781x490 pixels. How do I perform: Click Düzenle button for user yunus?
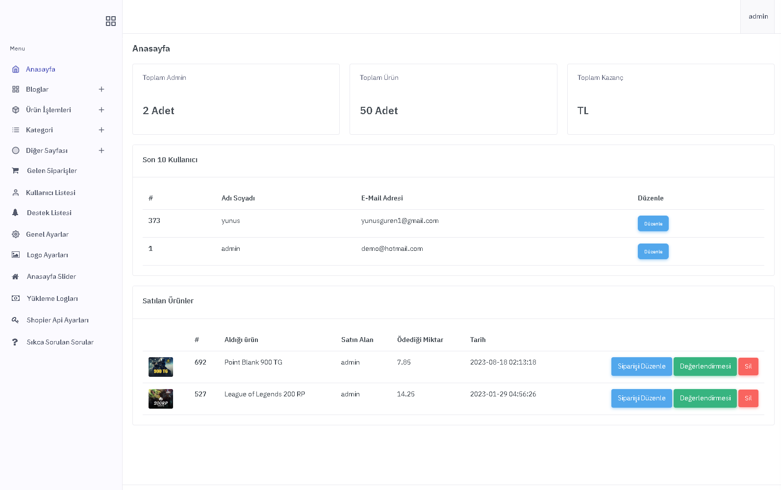tap(653, 223)
